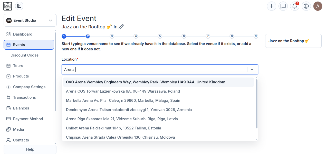Go to step 3 of the wizard
This screenshot has height=155, width=326.
[112, 36]
